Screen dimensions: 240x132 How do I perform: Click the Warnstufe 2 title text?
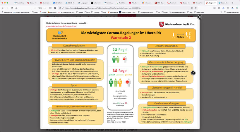[x=121, y=38]
